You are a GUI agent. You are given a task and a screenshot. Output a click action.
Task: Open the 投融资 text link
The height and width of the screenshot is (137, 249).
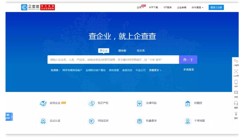coord(198,103)
